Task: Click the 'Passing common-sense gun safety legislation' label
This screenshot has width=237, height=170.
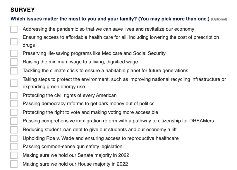Action: 72,147
